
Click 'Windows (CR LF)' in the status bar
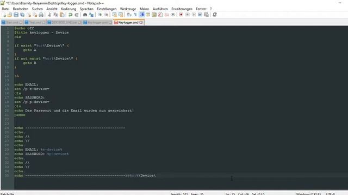coord(308,194)
